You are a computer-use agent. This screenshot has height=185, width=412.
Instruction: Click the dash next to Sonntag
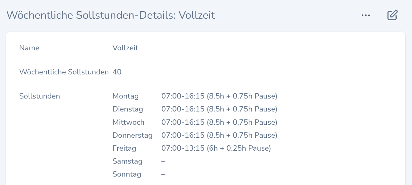(163, 174)
